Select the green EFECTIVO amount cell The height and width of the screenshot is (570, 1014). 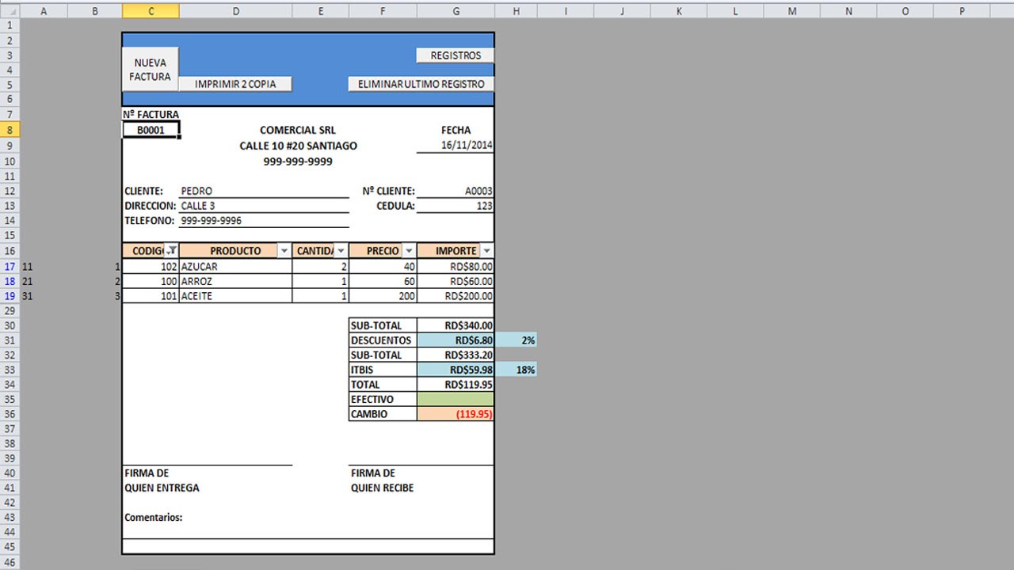coord(456,399)
